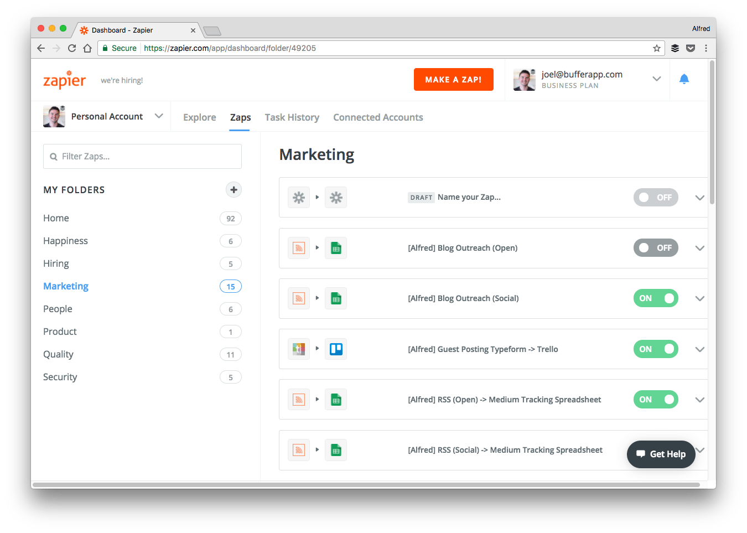
Task: Click the Zapier logo
Action: pos(64,80)
